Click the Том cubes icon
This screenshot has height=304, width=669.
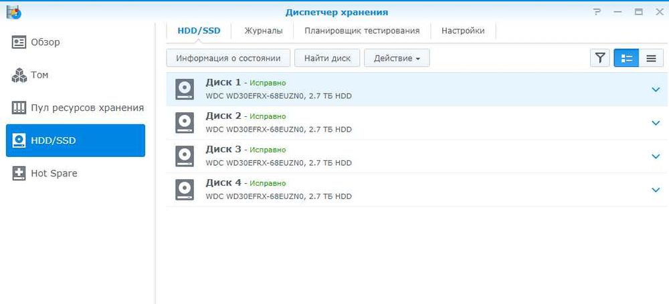click(x=19, y=75)
